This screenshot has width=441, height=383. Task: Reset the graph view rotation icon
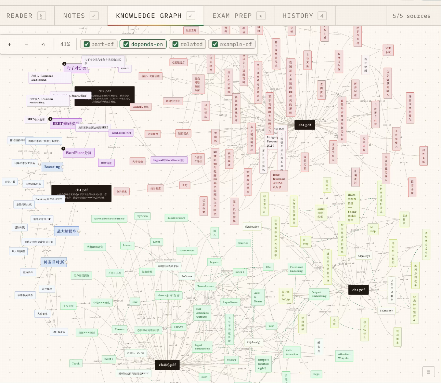[x=43, y=45]
